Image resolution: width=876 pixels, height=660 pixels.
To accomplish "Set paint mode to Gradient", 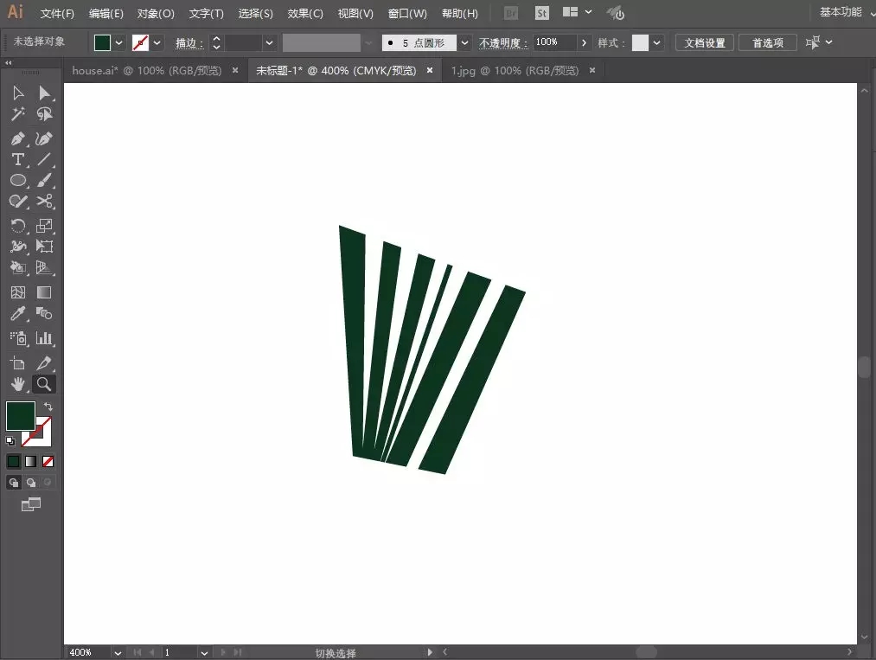I will click(x=31, y=461).
